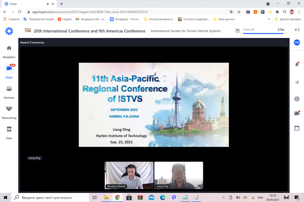This screenshot has width=304, height=202.
Task: Click the ISTVS conference logo
Action: click(28, 31)
